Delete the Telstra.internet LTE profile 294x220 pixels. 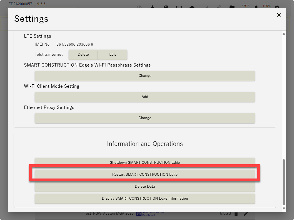(x=83, y=55)
